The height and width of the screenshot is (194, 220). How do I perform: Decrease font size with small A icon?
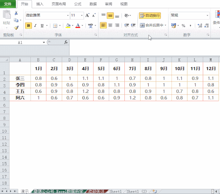click(x=94, y=15)
